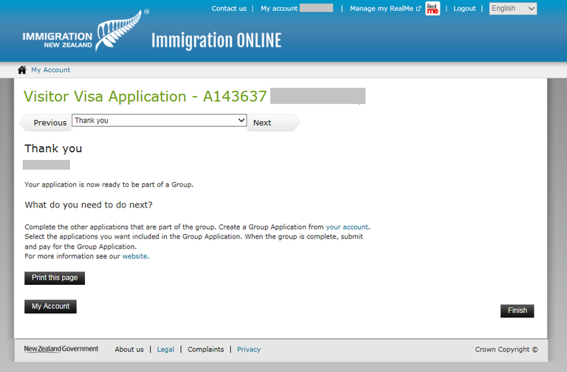The width and height of the screenshot is (567, 372).
Task: Open the Privacy footer link
Action: coord(249,349)
